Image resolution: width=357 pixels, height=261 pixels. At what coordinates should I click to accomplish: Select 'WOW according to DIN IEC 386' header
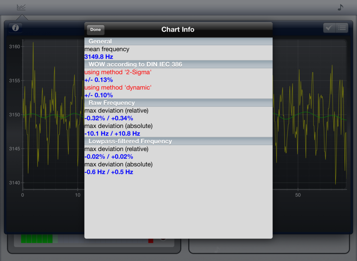[178, 64]
